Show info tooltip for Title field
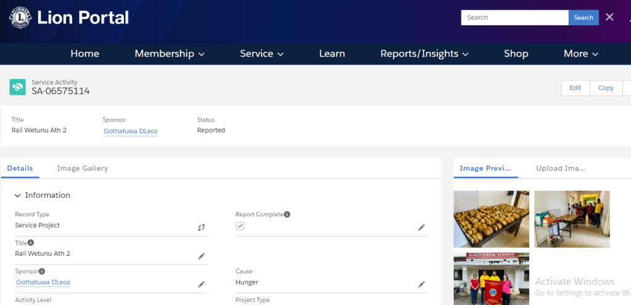 (31, 243)
